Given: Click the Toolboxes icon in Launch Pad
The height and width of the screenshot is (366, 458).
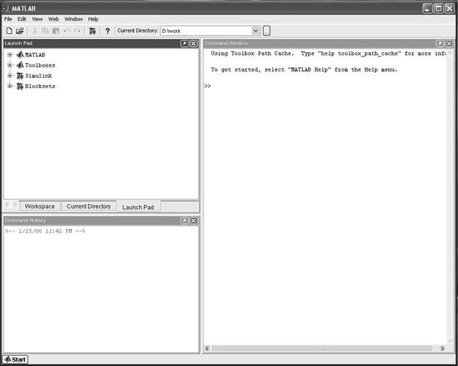Looking at the screenshot, I should click(20, 65).
